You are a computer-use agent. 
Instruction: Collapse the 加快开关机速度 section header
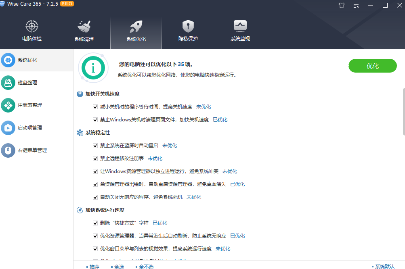[102, 94]
